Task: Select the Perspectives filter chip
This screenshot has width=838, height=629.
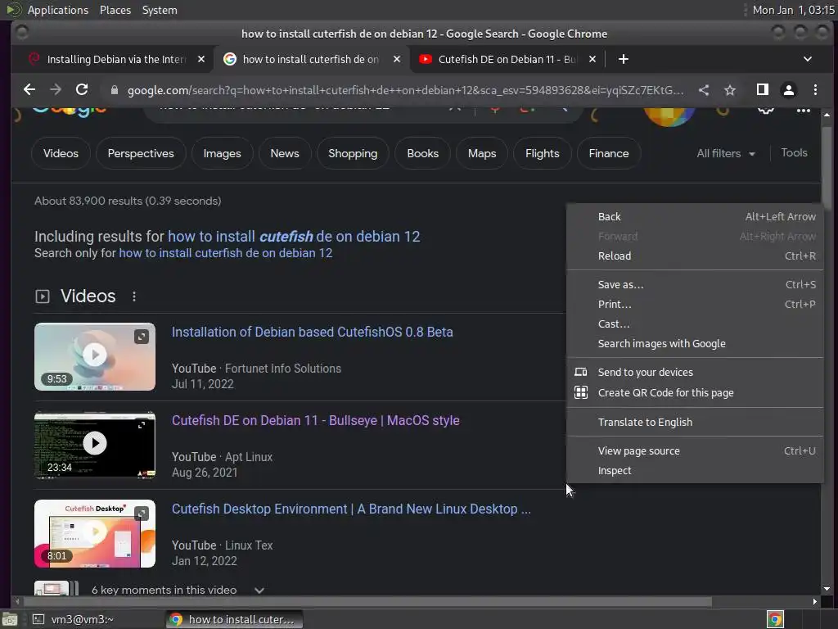Action: coord(141,153)
